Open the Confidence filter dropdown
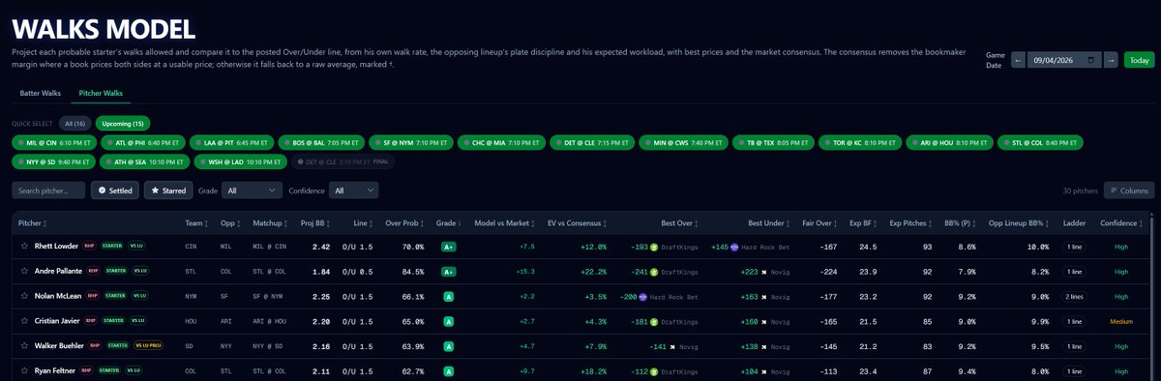Image resolution: width=1161 pixels, height=381 pixels. point(354,190)
